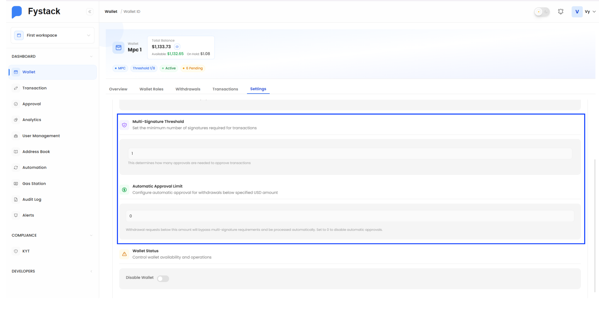Select the Analytics sidebar icon
599x310 pixels.
pyautogui.click(x=16, y=120)
